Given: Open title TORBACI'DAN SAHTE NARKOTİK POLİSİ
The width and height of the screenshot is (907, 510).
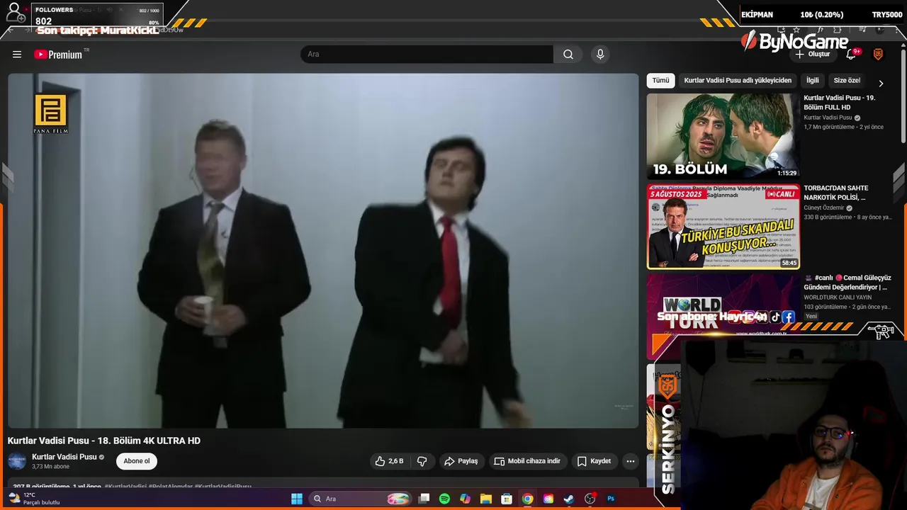Looking at the screenshot, I should pyautogui.click(x=836, y=193).
